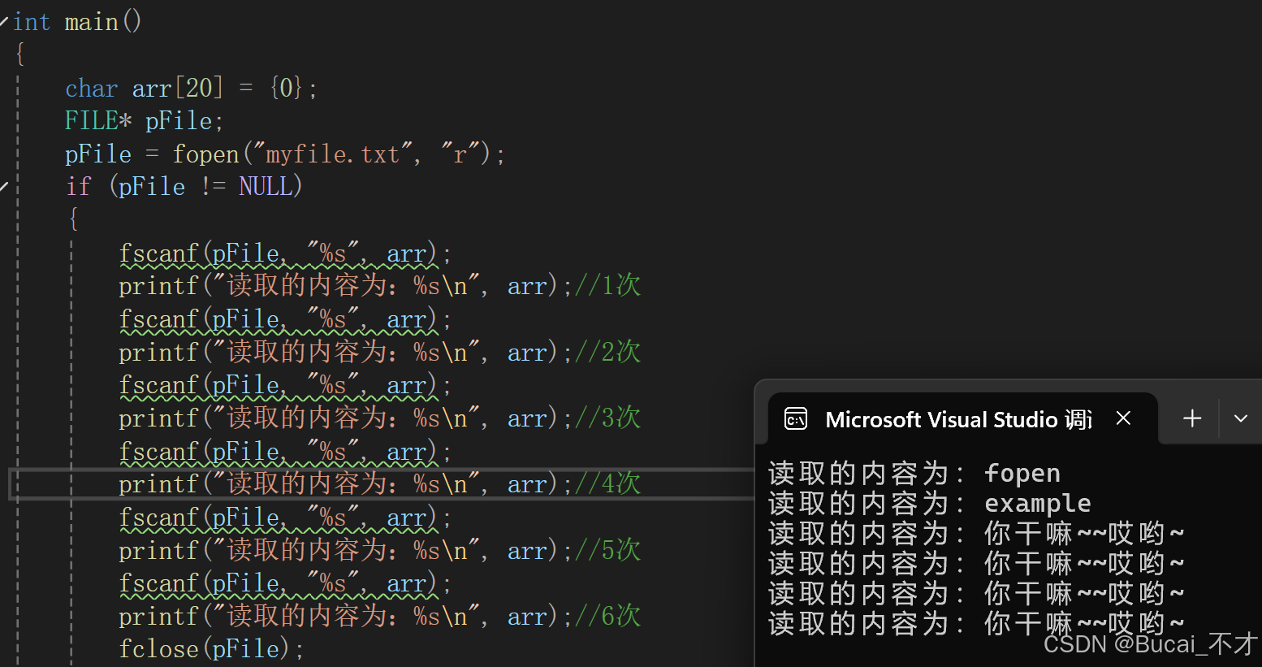Select the Microsoft Visual Studio debug console tab
This screenshot has height=667, width=1262.
tap(962, 419)
